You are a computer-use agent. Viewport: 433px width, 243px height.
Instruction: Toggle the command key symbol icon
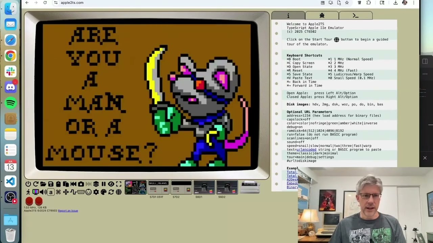pyautogui.click(x=58, y=192)
